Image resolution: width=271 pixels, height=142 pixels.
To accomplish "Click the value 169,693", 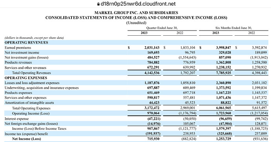I will click(x=153, y=53).
